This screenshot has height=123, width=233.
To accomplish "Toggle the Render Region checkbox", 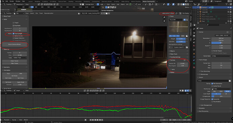I will click(x=212, y=51).
